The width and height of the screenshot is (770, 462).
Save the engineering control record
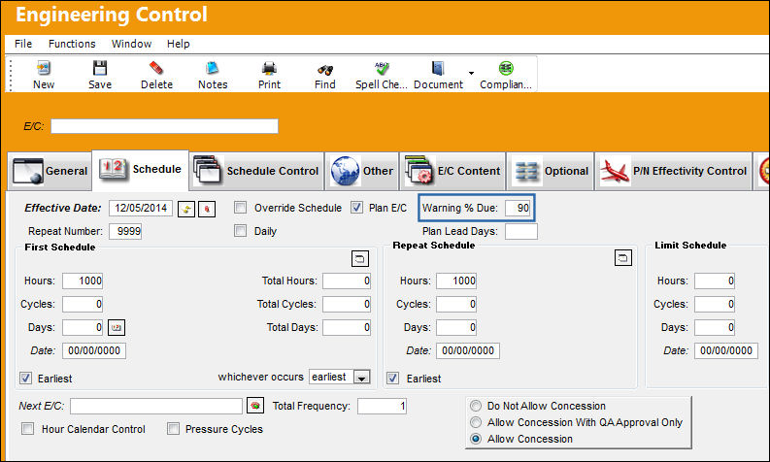[100, 68]
